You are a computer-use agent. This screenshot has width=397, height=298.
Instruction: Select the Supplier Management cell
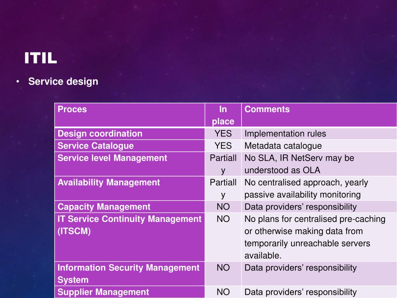129,292
